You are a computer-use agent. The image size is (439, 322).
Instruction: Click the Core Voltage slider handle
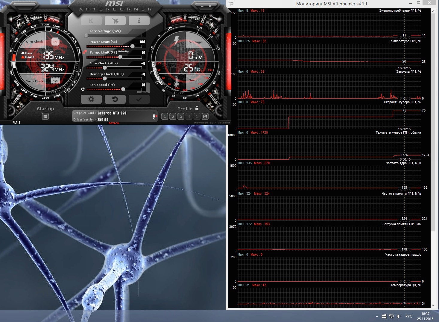pos(86,35)
